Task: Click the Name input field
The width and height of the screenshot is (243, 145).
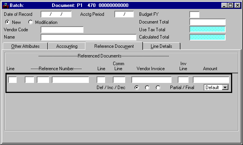Action: [x=88, y=37]
